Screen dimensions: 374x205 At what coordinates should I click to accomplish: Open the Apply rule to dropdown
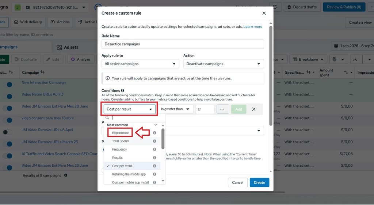(140, 64)
